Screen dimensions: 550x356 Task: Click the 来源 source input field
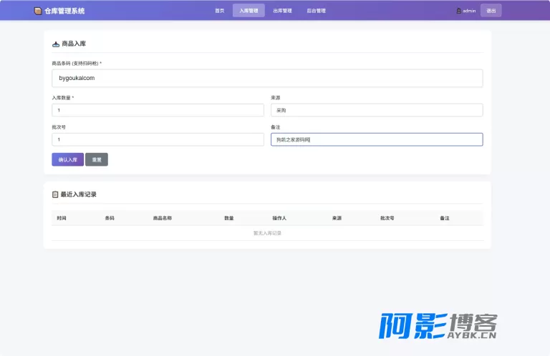377,110
